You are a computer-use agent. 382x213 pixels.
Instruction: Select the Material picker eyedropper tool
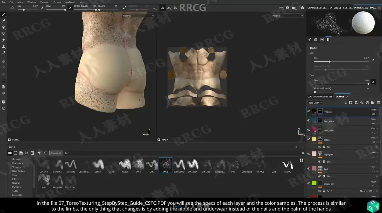click(x=4, y=53)
